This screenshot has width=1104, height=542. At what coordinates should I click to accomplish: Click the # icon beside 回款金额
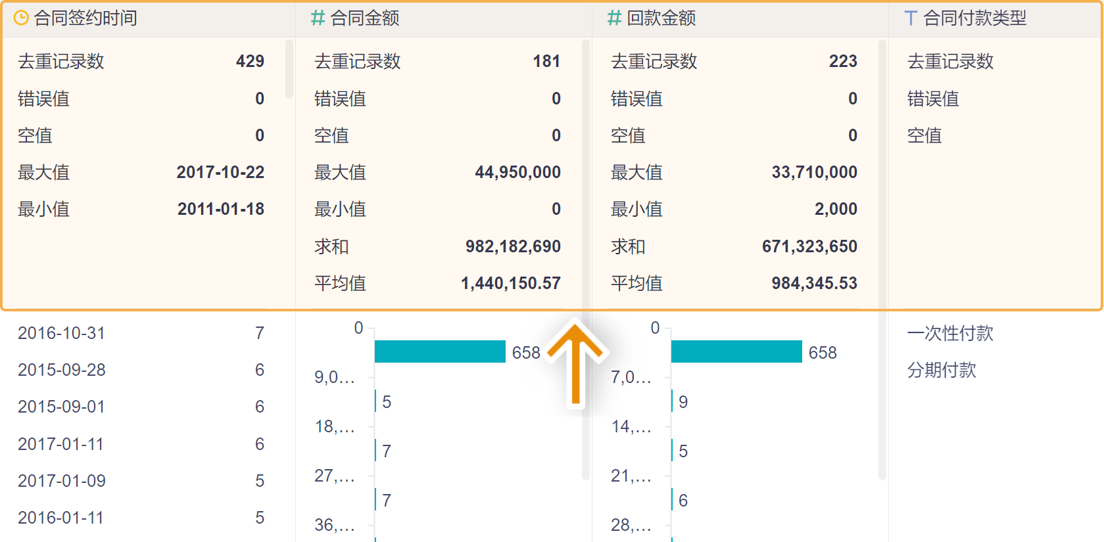tap(615, 18)
